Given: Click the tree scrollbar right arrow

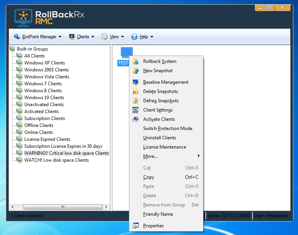Looking at the screenshot, I should click(106, 207).
